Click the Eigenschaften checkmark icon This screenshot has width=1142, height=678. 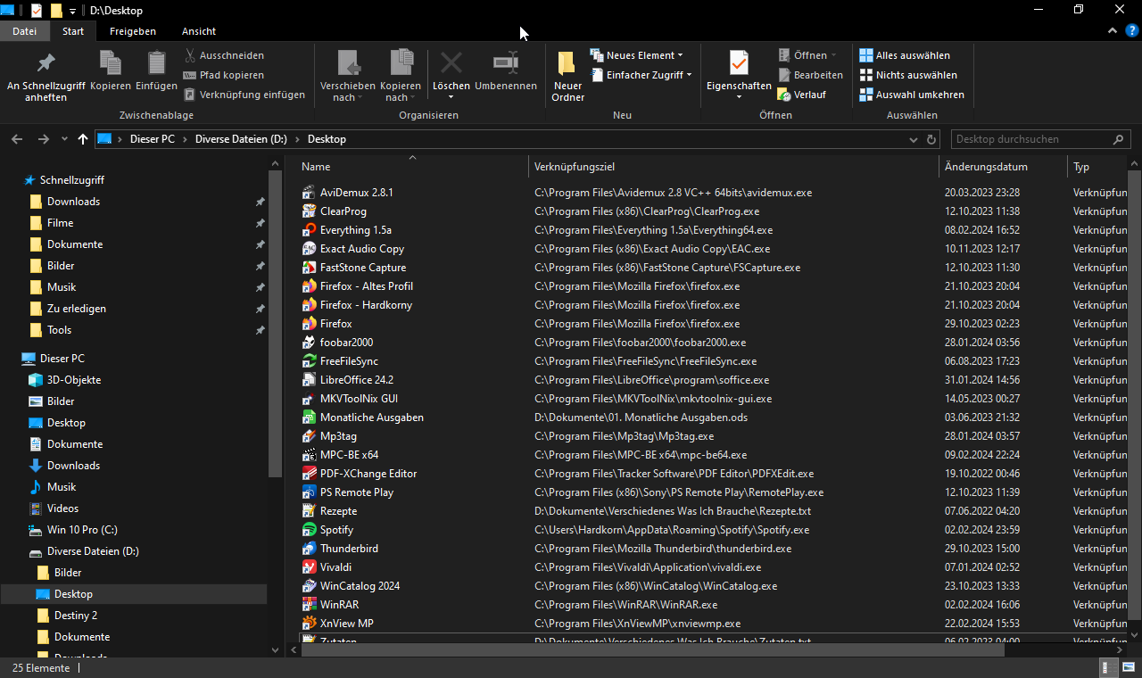pos(739,63)
